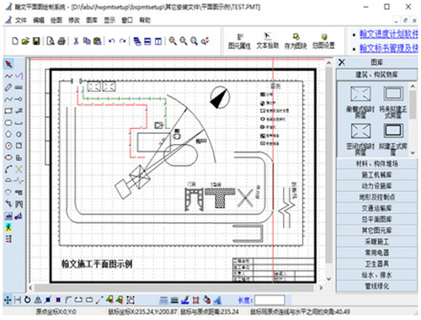Save the drawing with the floppy disk icon
Viewport: 421px width, 320px height.
point(36,41)
